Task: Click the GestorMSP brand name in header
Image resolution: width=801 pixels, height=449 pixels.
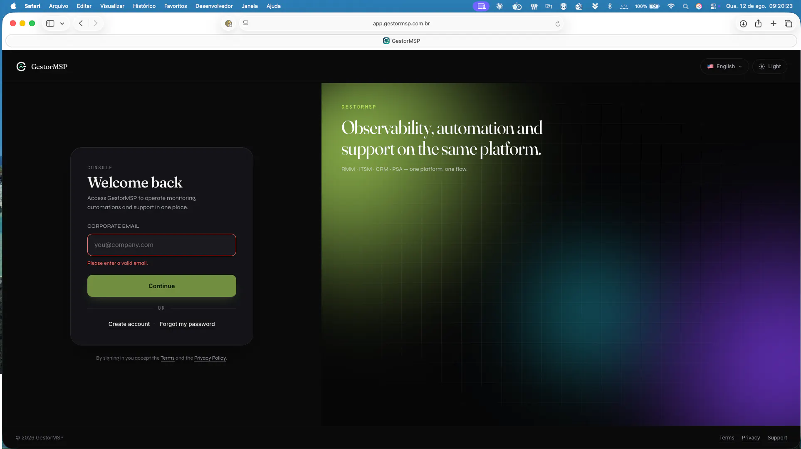Action: point(49,67)
